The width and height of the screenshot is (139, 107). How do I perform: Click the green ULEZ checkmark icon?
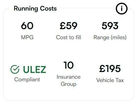tap(15, 69)
